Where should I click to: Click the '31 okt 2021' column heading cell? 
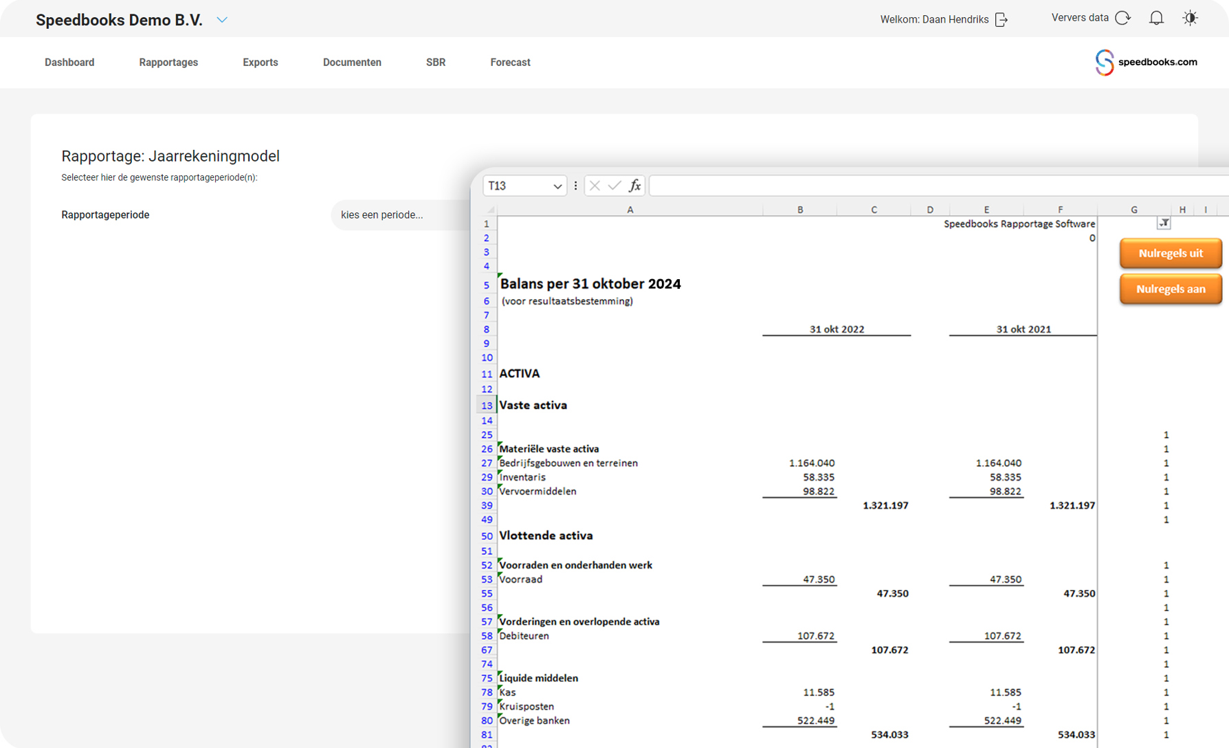pos(1023,329)
